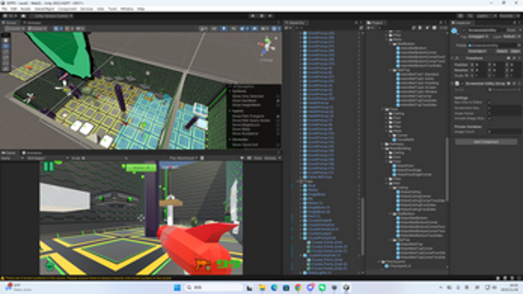
Task: Open File Explorer from the taskbar
Action: [x=262, y=288]
